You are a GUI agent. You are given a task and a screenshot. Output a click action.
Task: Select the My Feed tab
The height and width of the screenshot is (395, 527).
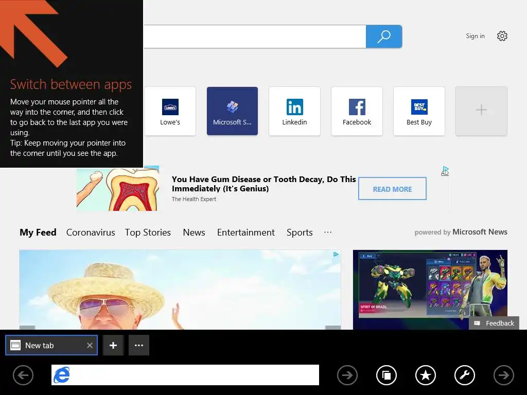pyautogui.click(x=38, y=232)
